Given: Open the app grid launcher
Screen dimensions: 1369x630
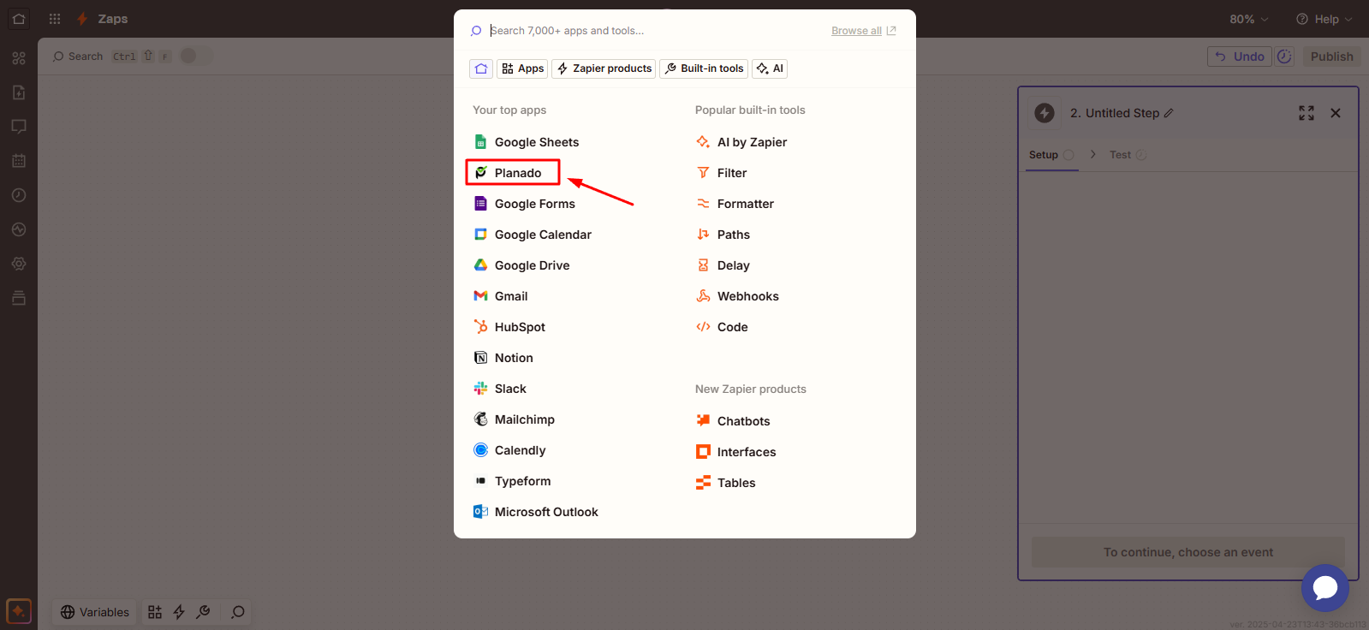Looking at the screenshot, I should coord(55,19).
